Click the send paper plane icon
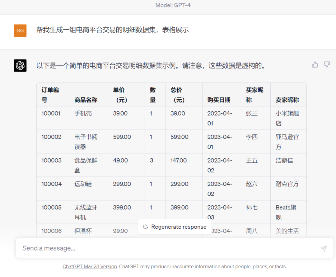The image size is (336, 277). click(324, 248)
